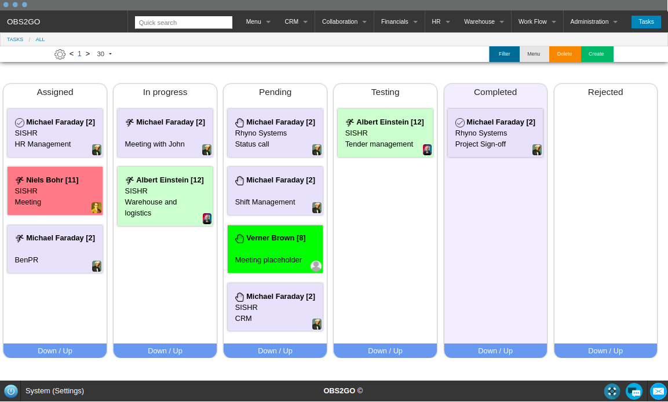Image resolution: width=668 pixels, height=402 pixels.
Task: Expand the Financials dropdown menu
Action: click(399, 21)
